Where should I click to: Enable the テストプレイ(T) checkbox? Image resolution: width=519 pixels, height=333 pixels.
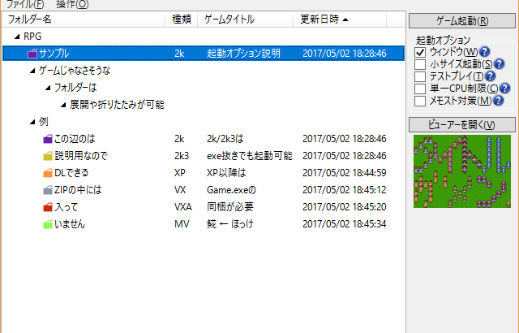[420, 76]
